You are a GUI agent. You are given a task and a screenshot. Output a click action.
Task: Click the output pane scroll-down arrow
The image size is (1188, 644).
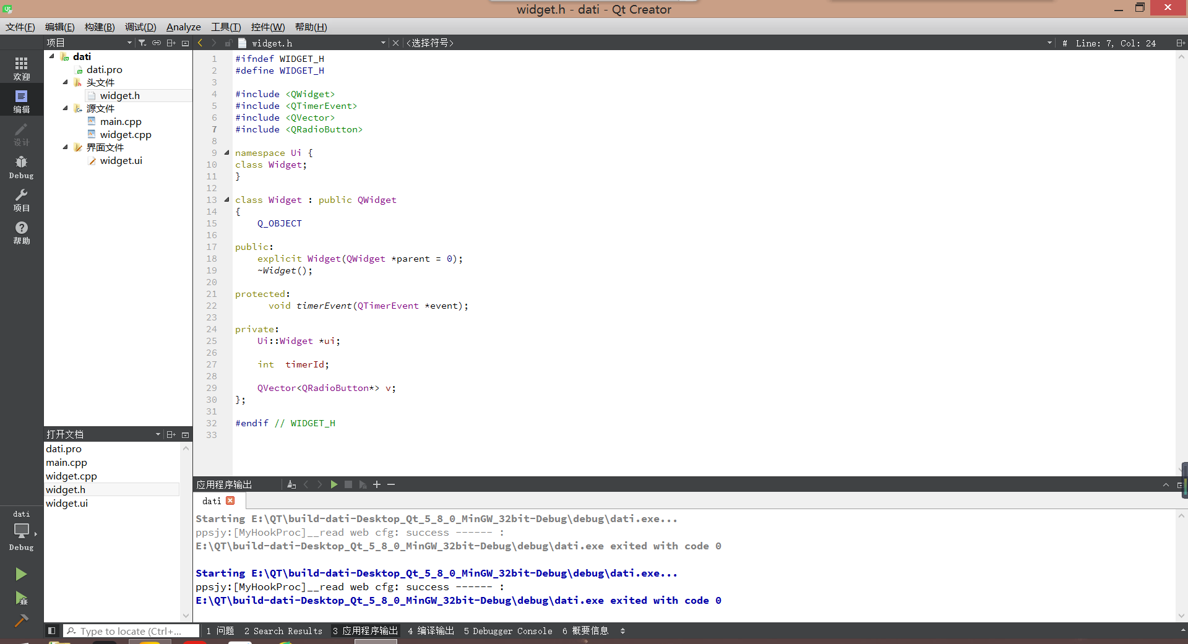pos(1181,616)
